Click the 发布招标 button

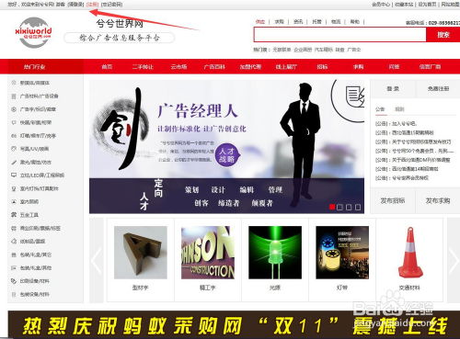pyautogui.click(x=393, y=201)
